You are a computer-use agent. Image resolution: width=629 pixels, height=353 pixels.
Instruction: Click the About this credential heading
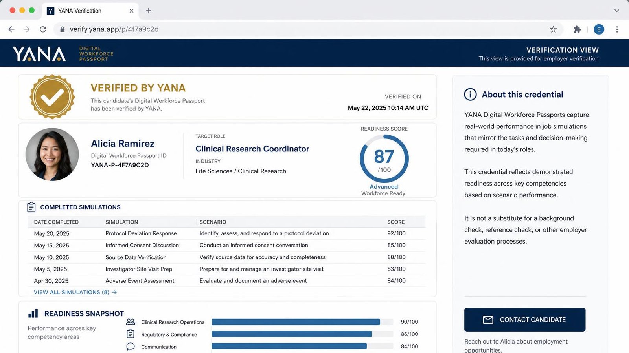[x=522, y=95]
